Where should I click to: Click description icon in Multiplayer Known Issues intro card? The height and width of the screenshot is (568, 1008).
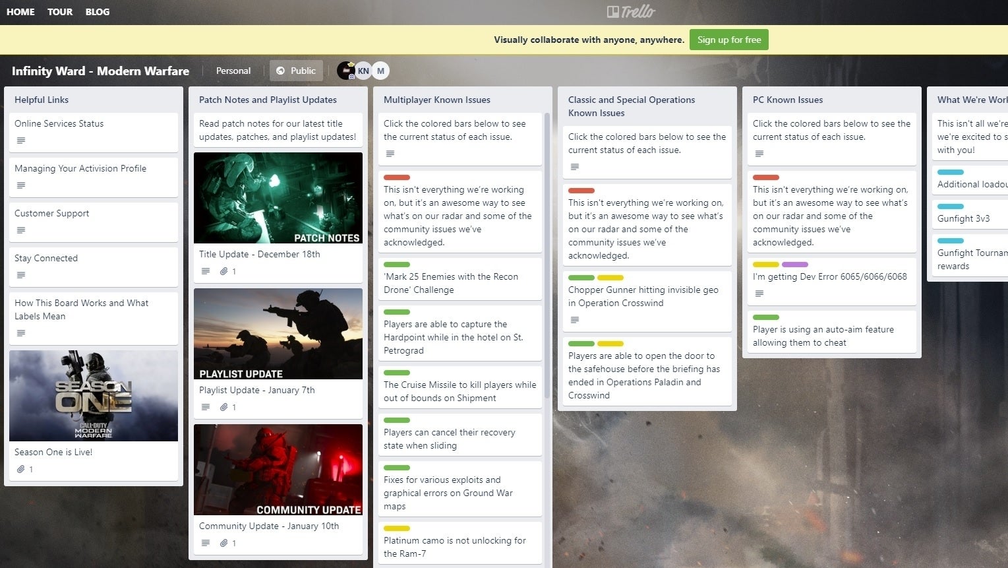(x=390, y=154)
